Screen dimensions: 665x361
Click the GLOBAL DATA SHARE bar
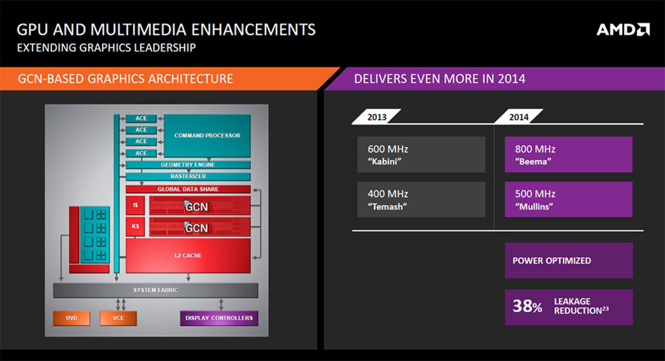pos(188,189)
